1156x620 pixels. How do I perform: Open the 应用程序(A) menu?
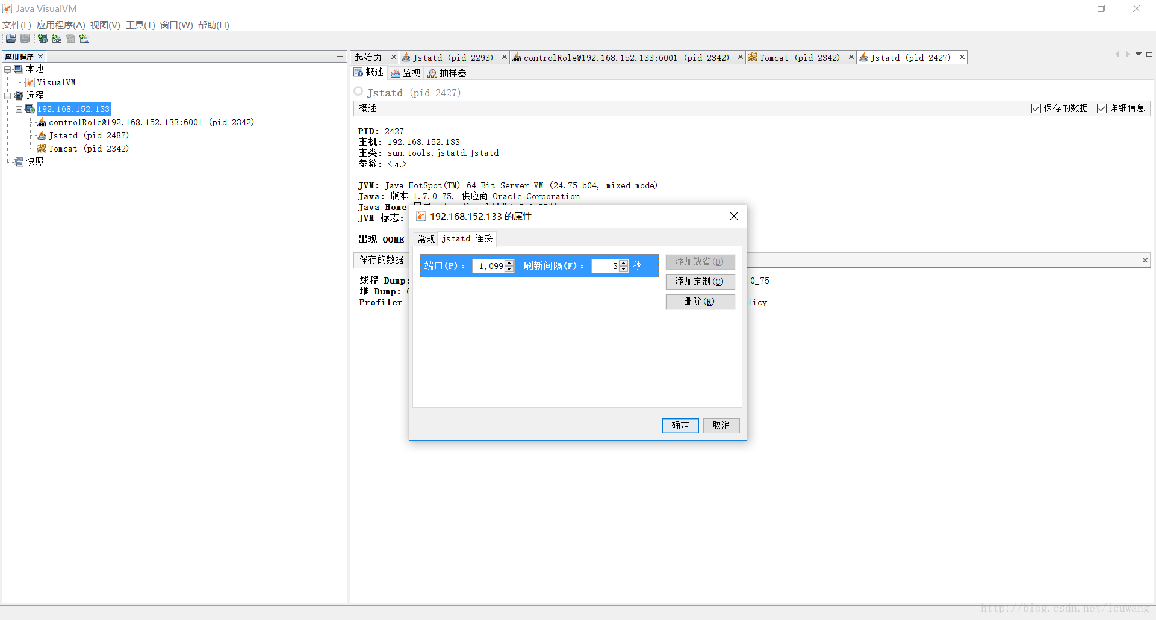click(61, 25)
